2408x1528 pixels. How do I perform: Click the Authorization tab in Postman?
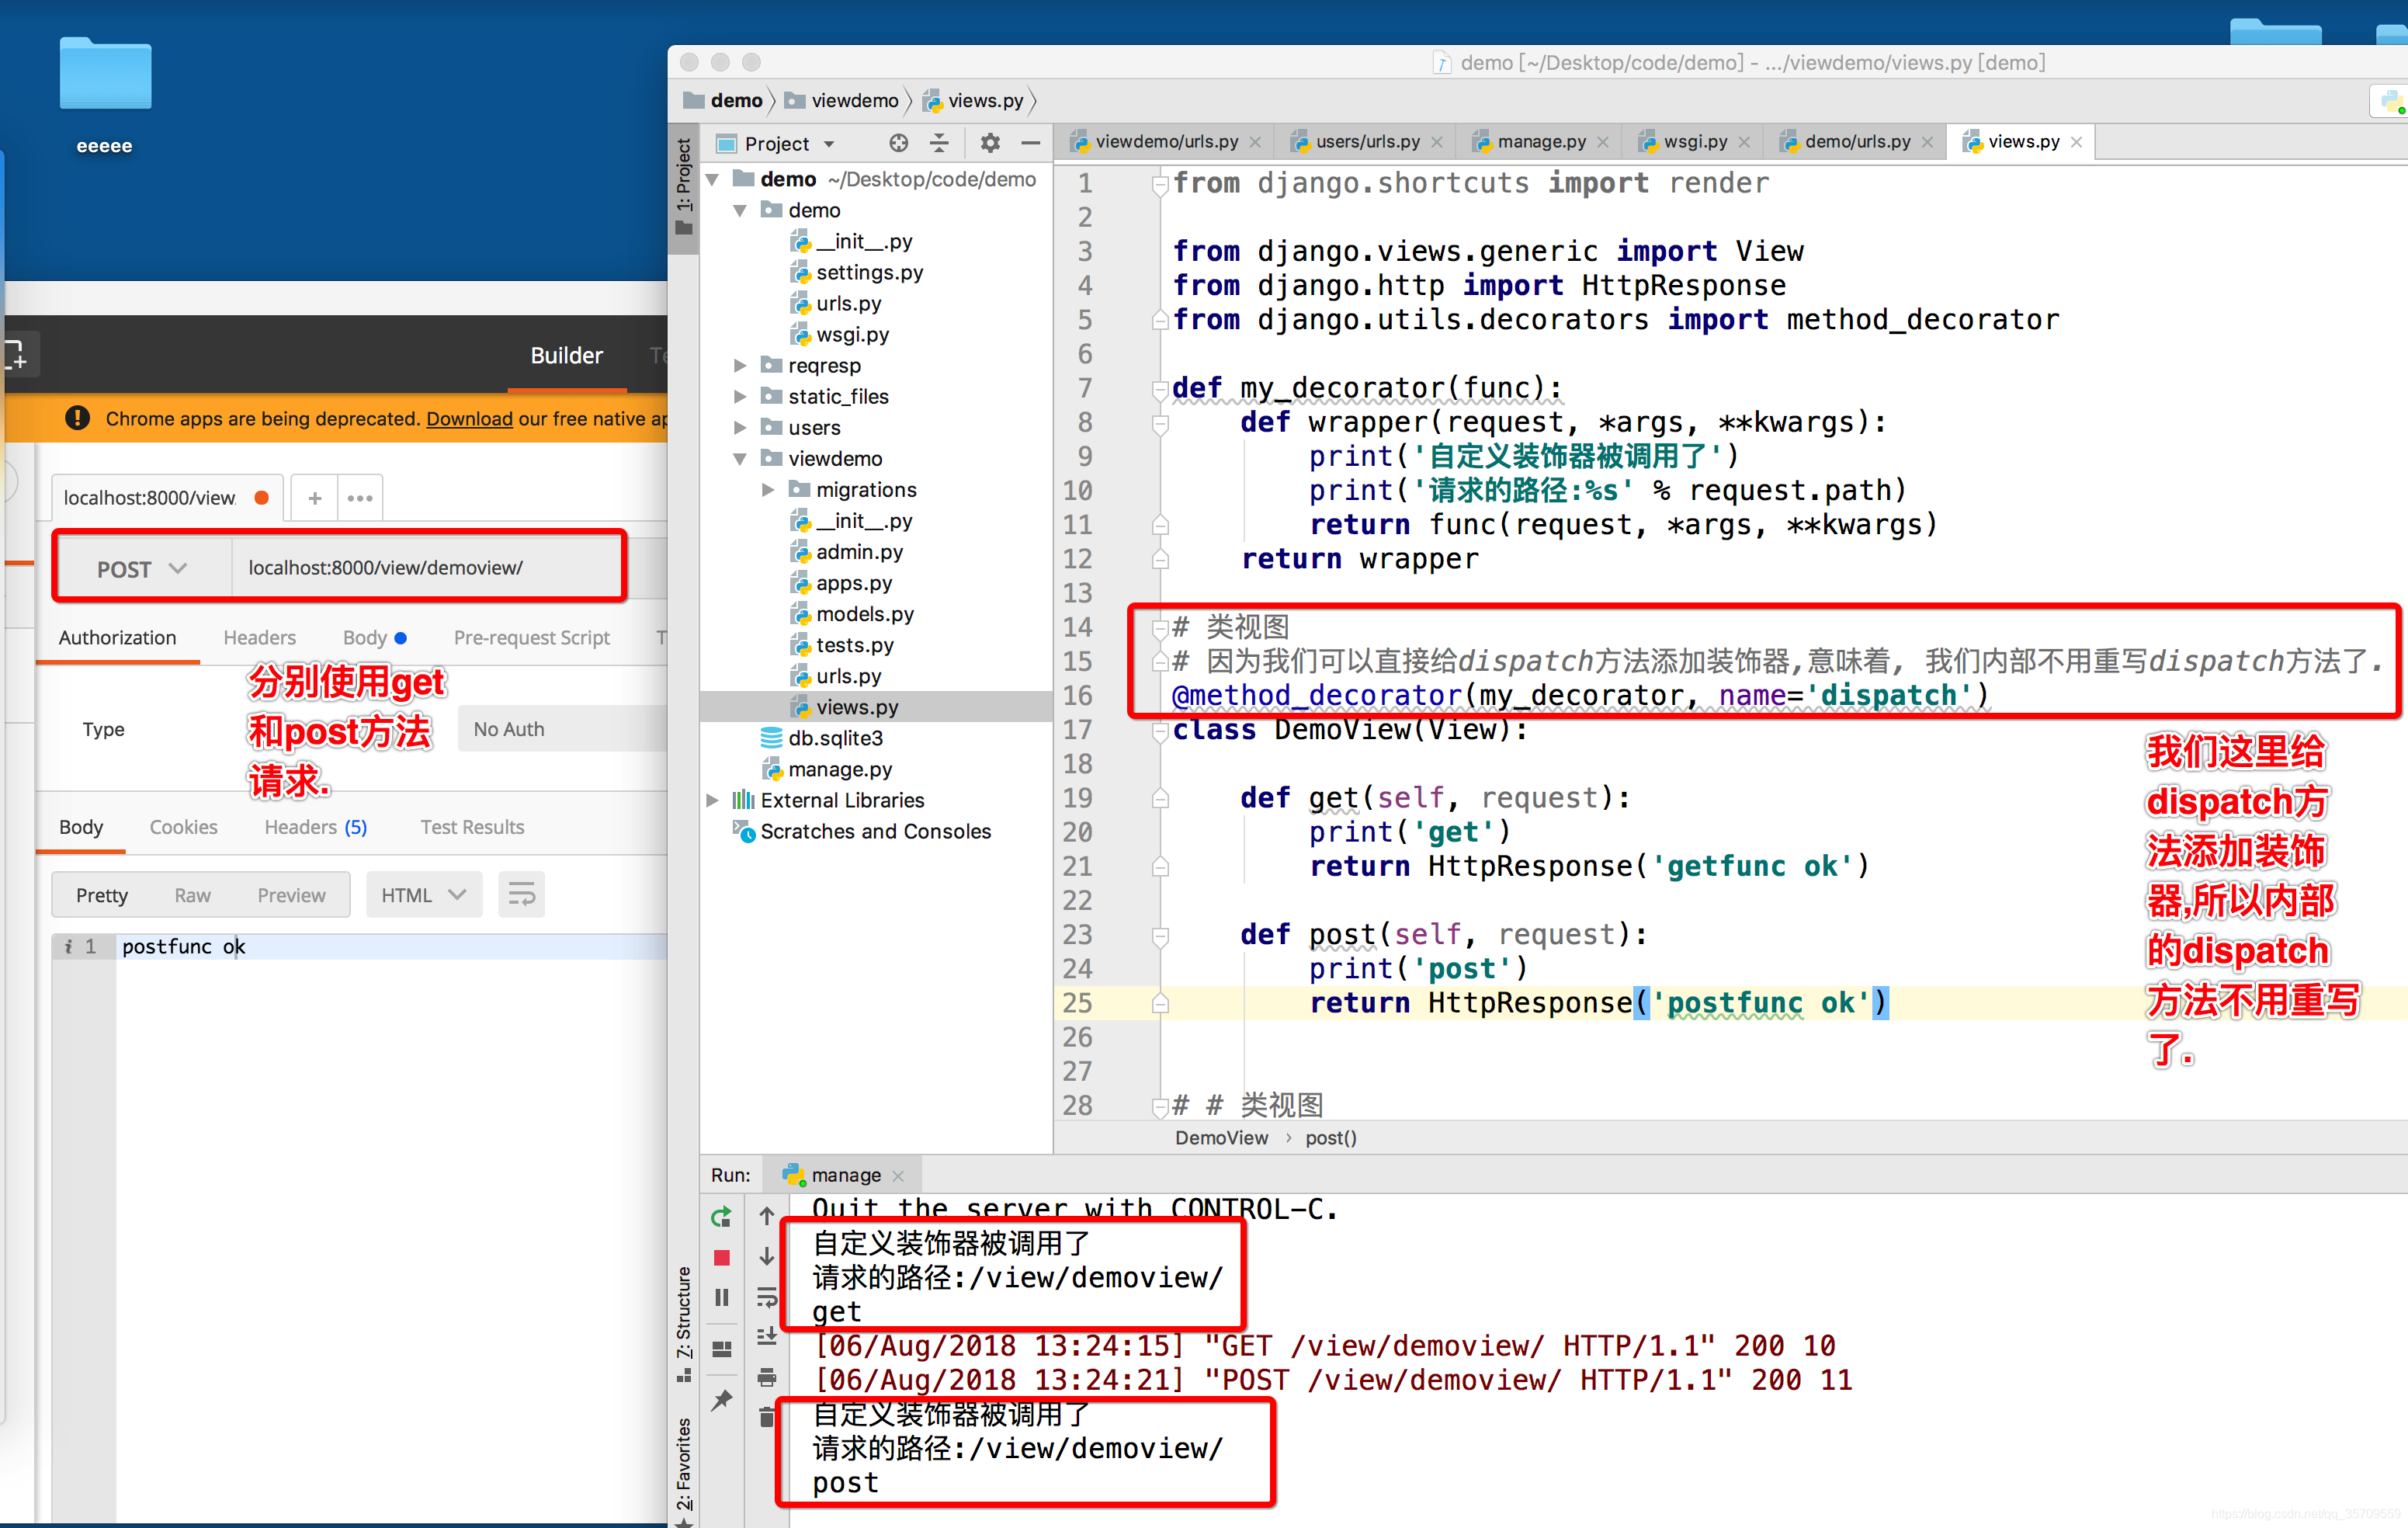pos(114,634)
